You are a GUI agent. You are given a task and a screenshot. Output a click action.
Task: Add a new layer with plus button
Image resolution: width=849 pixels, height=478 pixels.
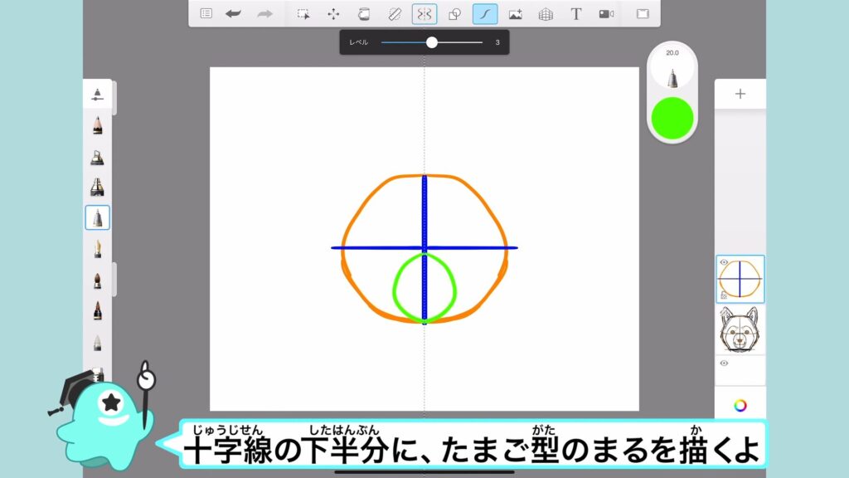click(x=740, y=94)
